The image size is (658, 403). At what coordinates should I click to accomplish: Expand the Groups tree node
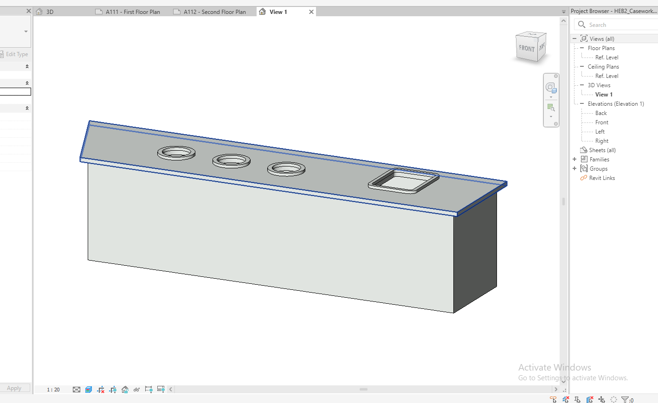(x=574, y=169)
